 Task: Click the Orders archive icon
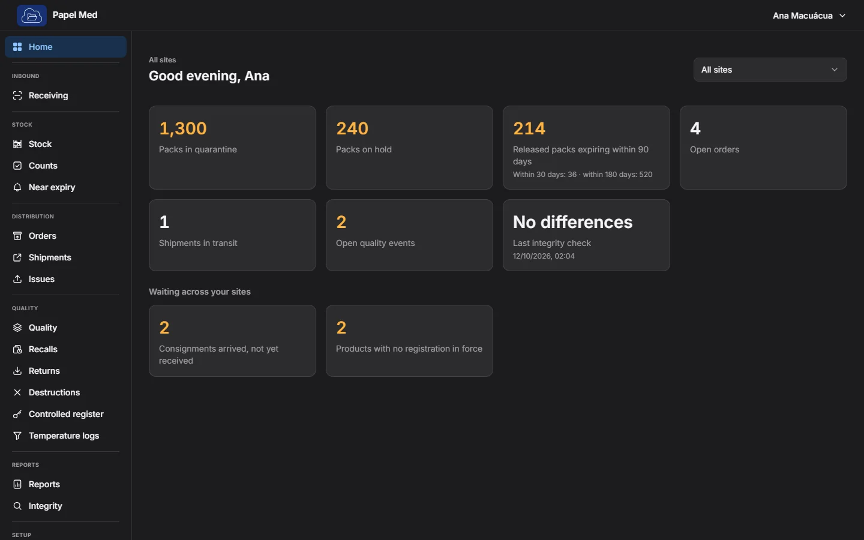pyautogui.click(x=17, y=236)
